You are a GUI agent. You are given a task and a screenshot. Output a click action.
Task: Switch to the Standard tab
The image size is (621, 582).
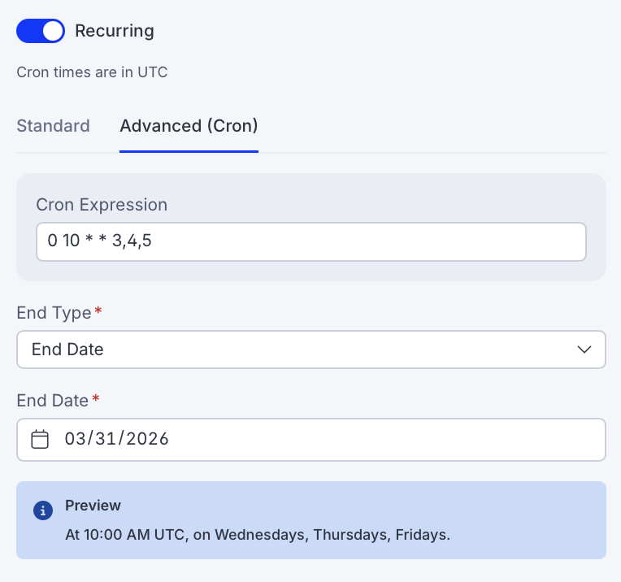pyautogui.click(x=53, y=126)
